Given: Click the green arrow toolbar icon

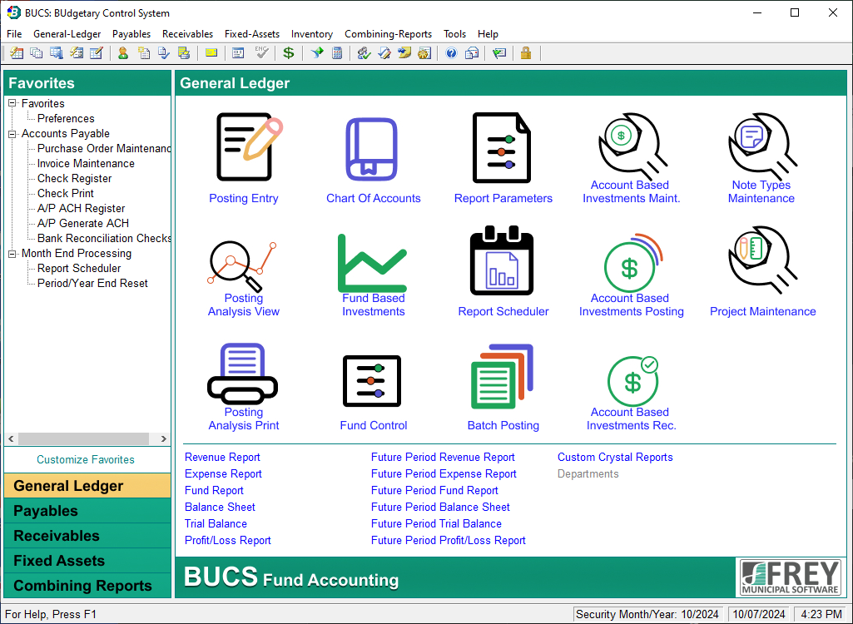Looking at the screenshot, I should [x=316, y=52].
